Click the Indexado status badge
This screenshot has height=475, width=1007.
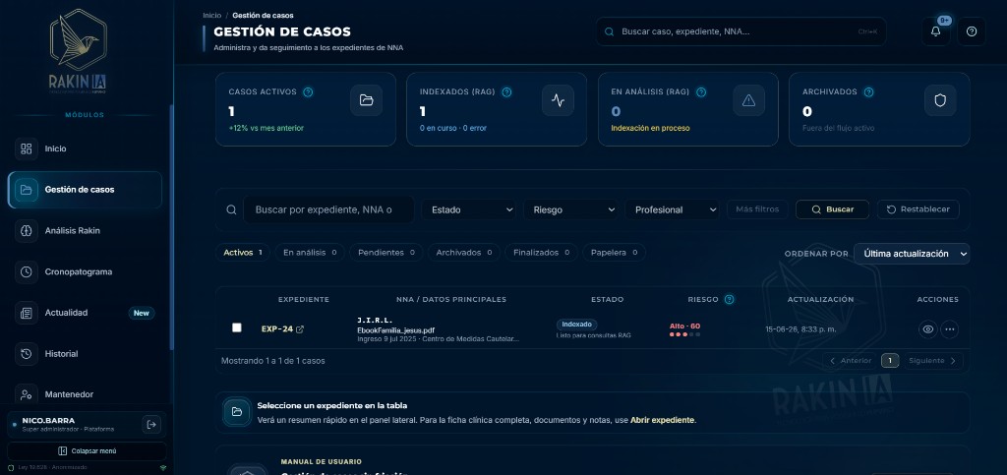[x=576, y=325]
